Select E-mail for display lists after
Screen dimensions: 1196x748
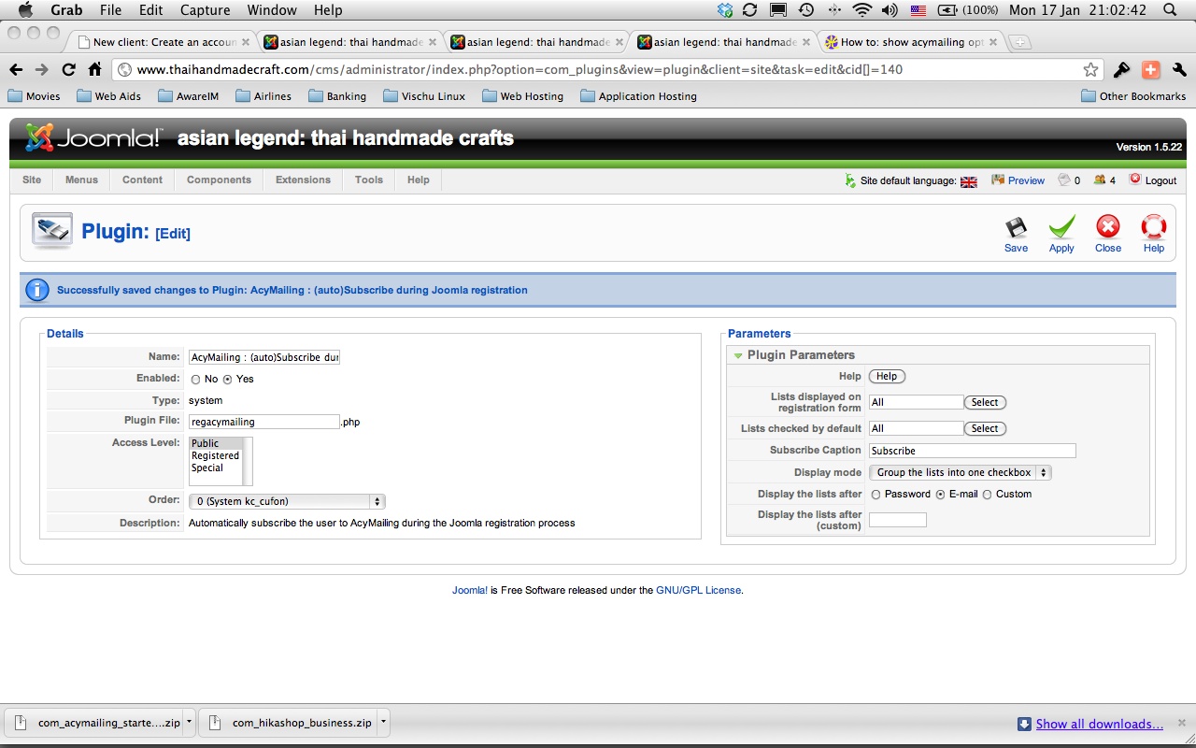click(x=940, y=495)
